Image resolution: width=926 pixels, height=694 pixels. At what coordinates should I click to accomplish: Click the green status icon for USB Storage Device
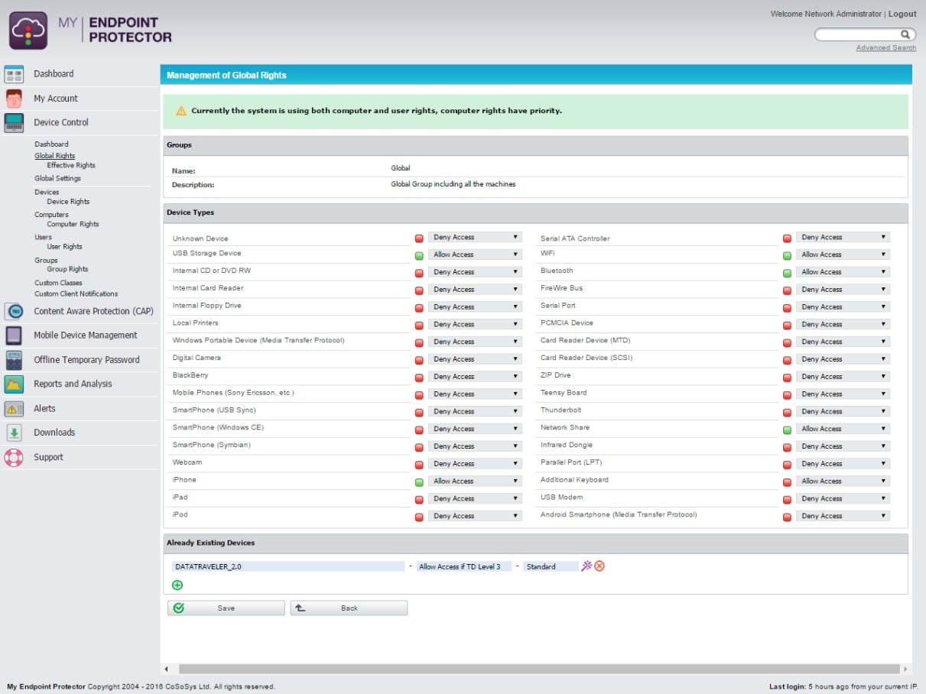pyautogui.click(x=419, y=256)
